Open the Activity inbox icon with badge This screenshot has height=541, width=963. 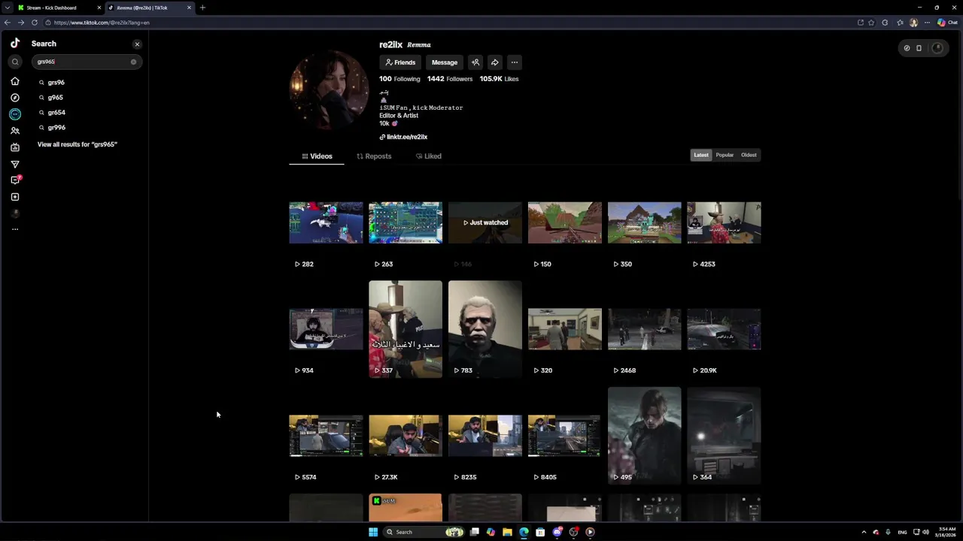pos(15,180)
